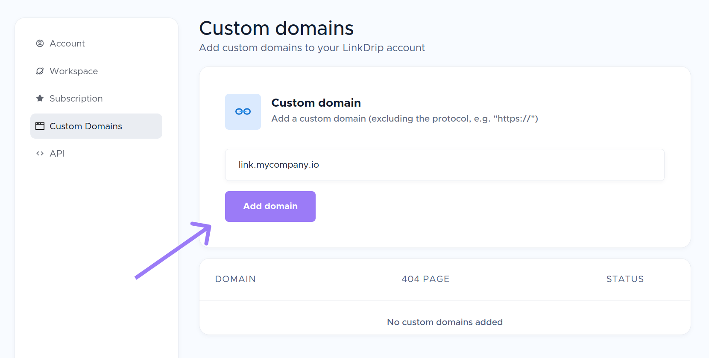Select the API code brackets icon
The width and height of the screenshot is (709, 358).
point(40,153)
